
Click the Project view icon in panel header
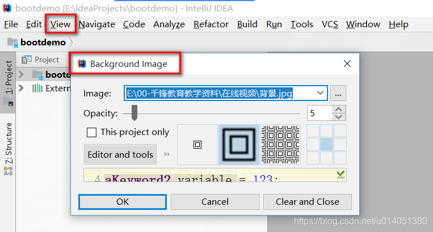[27, 60]
